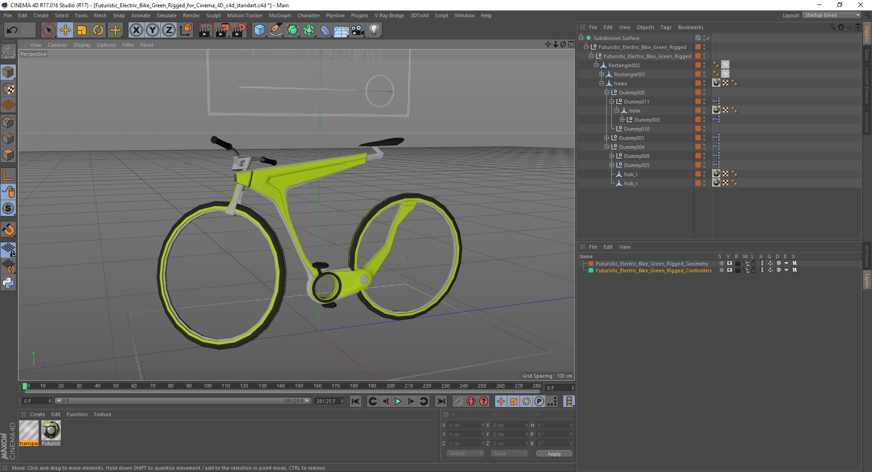Click the X position input field
The height and width of the screenshot is (472, 872).
pos(466,425)
